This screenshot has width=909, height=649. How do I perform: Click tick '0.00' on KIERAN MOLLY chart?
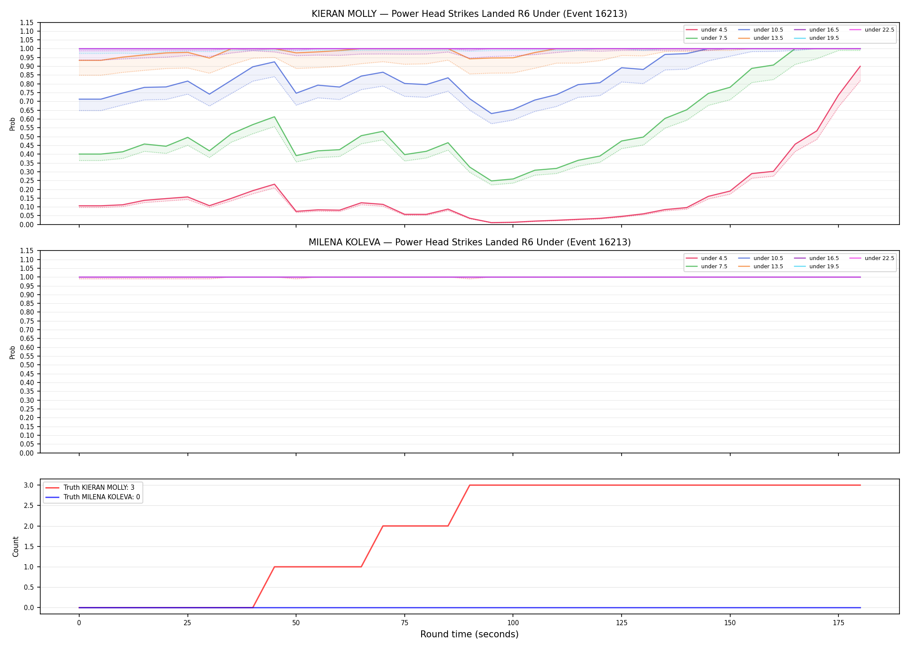tap(27, 225)
